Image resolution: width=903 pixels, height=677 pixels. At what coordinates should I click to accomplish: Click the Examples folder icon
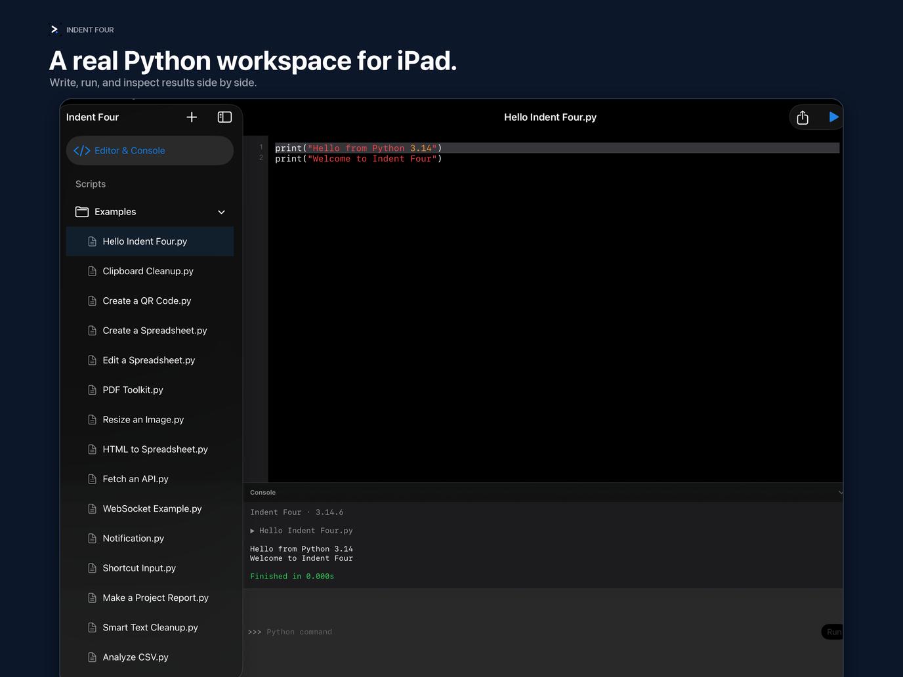point(82,211)
